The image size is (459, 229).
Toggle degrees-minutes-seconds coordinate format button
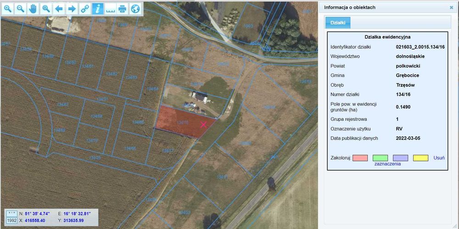[12, 213]
